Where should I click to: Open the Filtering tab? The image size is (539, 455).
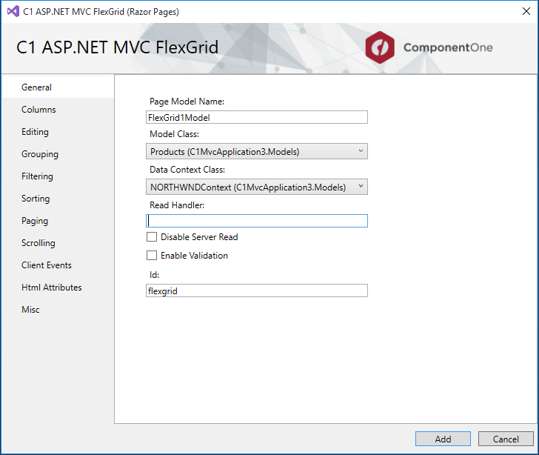(58, 176)
